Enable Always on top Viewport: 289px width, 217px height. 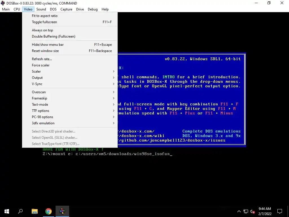pyautogui.click(x=70, y=30)
